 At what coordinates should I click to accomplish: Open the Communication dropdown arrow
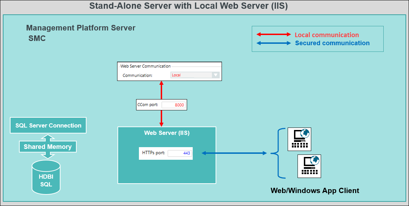[x=216, y=75]
